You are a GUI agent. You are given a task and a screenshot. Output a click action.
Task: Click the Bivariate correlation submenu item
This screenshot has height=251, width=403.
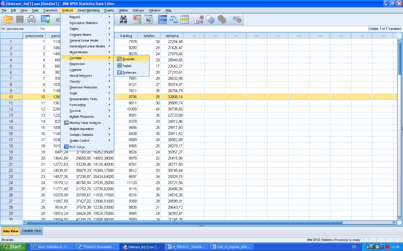pos(131,59)
